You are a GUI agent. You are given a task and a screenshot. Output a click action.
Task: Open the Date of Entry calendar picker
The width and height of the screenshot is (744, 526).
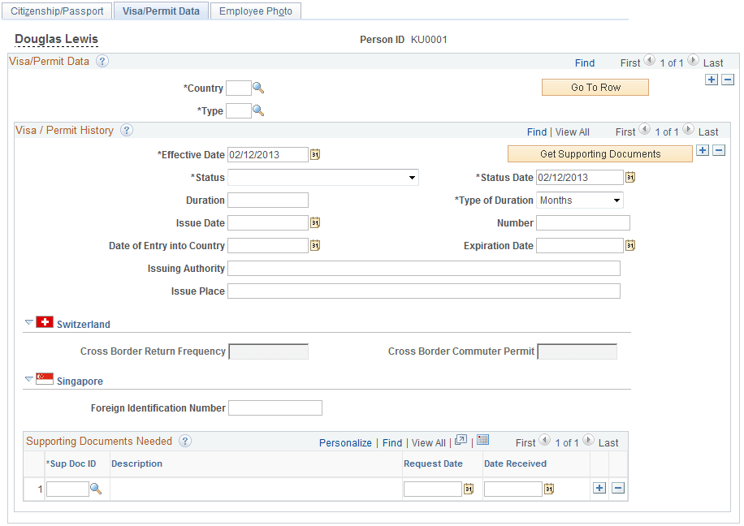315,245
